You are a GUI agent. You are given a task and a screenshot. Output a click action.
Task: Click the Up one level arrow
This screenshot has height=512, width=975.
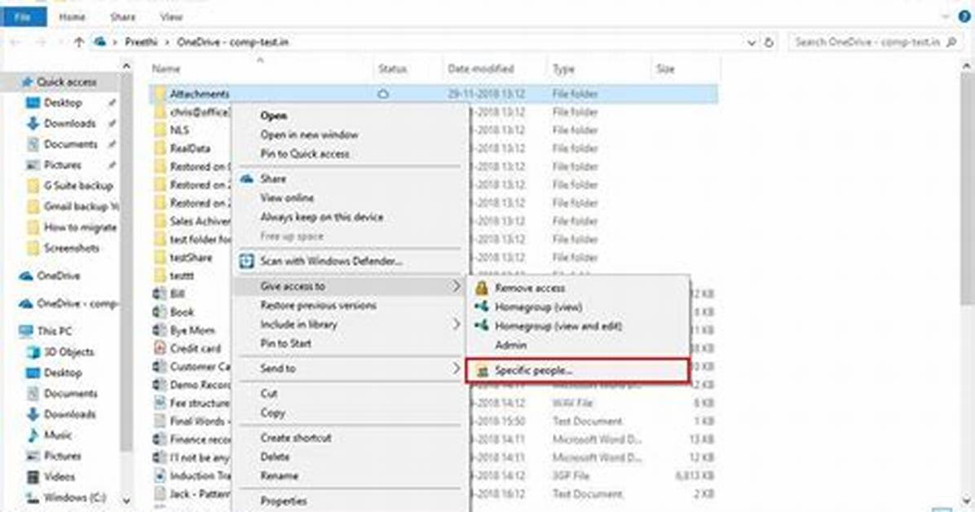coord(79,42)
